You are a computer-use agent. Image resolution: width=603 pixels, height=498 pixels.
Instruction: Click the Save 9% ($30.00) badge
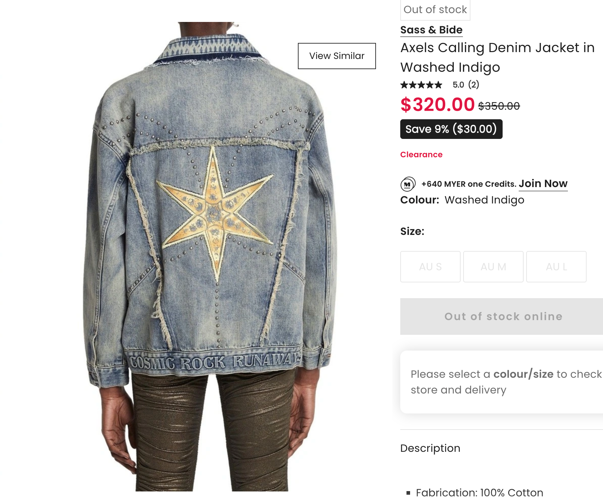coord(451,129)
